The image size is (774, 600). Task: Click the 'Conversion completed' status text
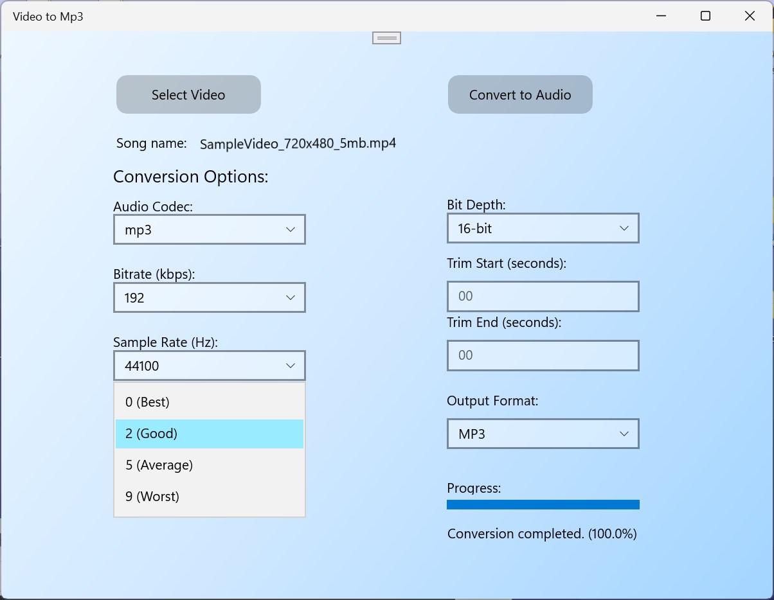click(542, 534)
